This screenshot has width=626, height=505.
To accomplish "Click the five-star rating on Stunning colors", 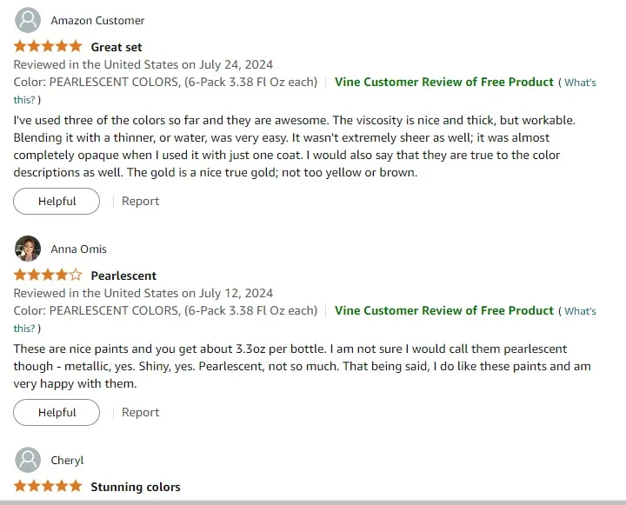I will (x=48, y=487).
